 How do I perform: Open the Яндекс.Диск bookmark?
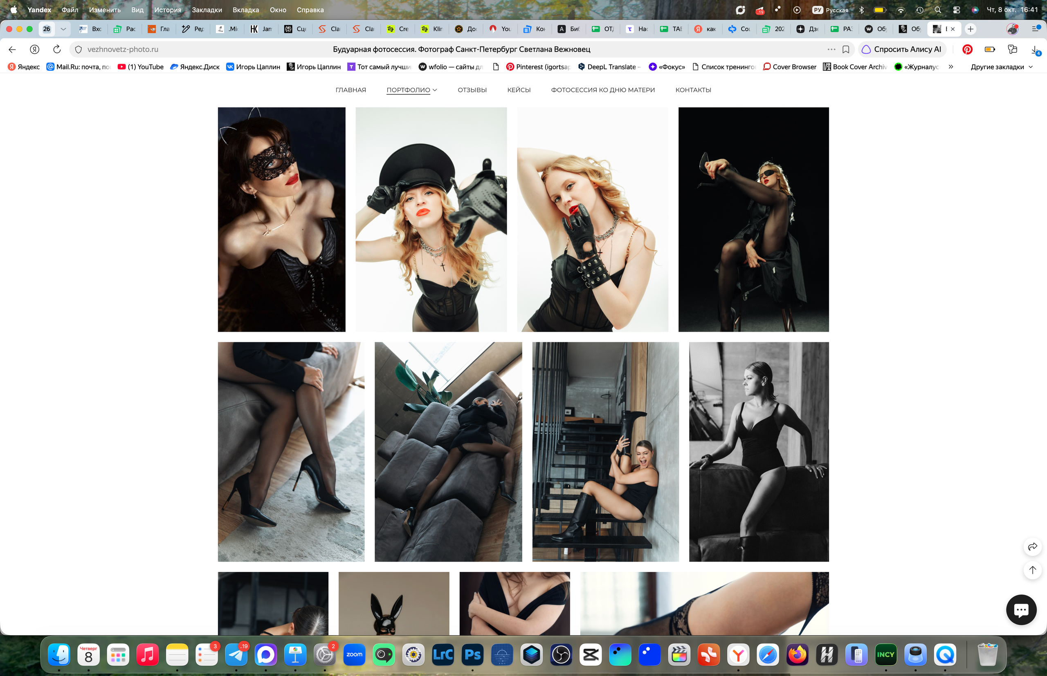coord(194,67)
